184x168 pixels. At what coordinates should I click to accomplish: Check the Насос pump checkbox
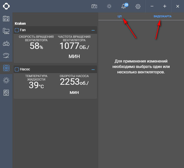(x=17, y=70)
